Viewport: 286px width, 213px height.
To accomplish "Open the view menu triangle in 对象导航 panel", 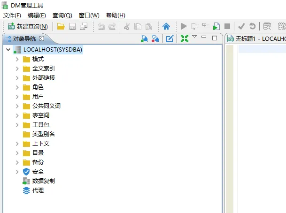I will click(194, 37).
